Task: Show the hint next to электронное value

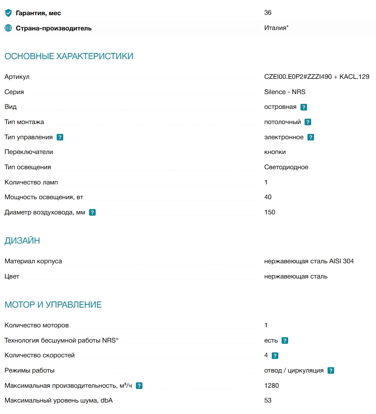Action: [x=311, y=137]
